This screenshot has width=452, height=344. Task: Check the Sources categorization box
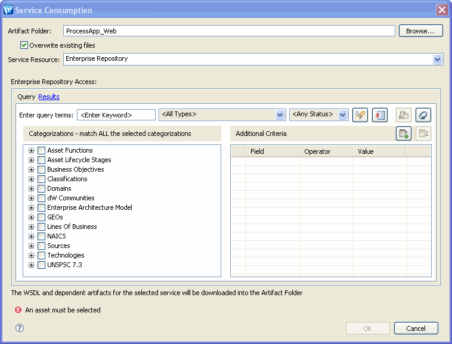[42, 246]
